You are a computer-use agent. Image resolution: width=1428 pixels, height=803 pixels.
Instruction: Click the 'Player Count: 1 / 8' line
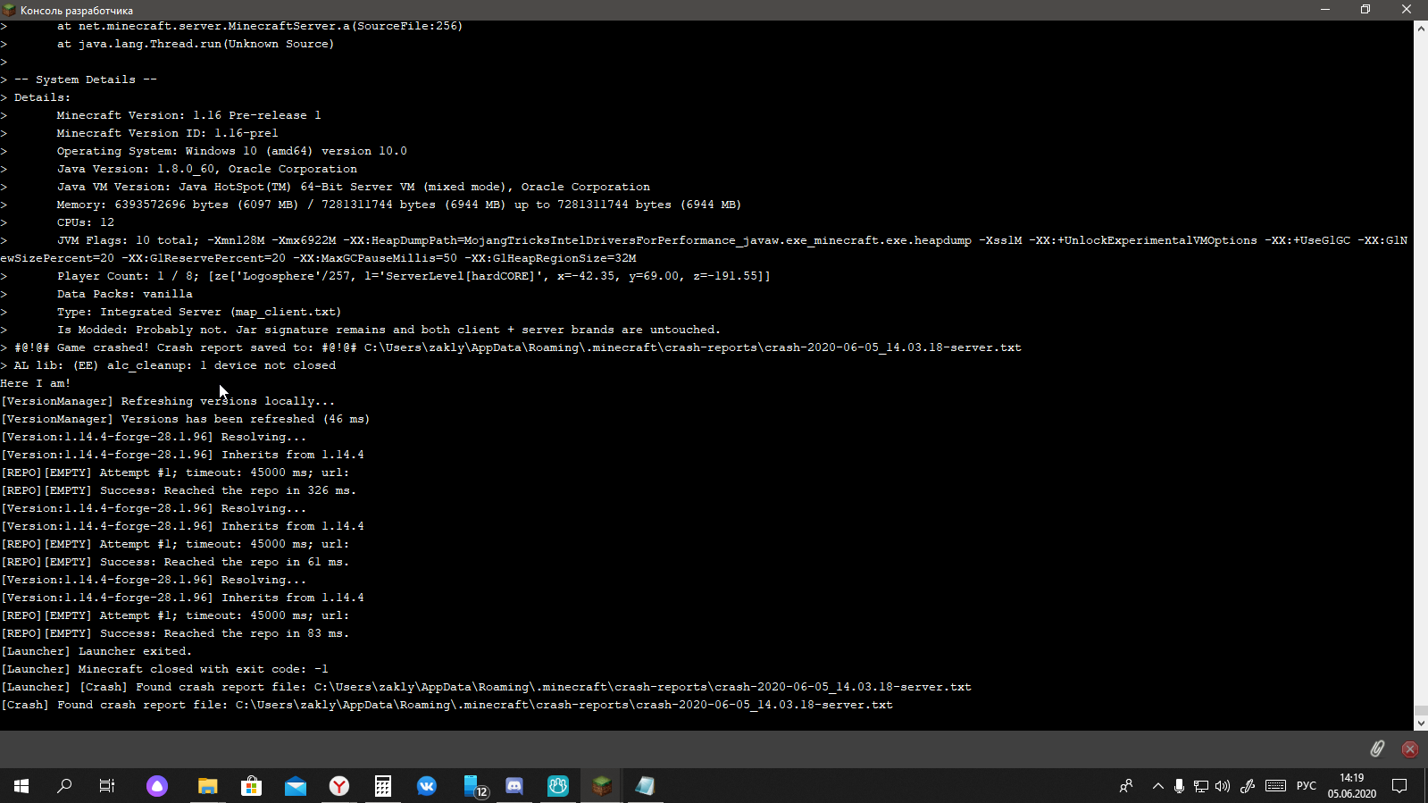pyautogui.click(x=413, y=276)
